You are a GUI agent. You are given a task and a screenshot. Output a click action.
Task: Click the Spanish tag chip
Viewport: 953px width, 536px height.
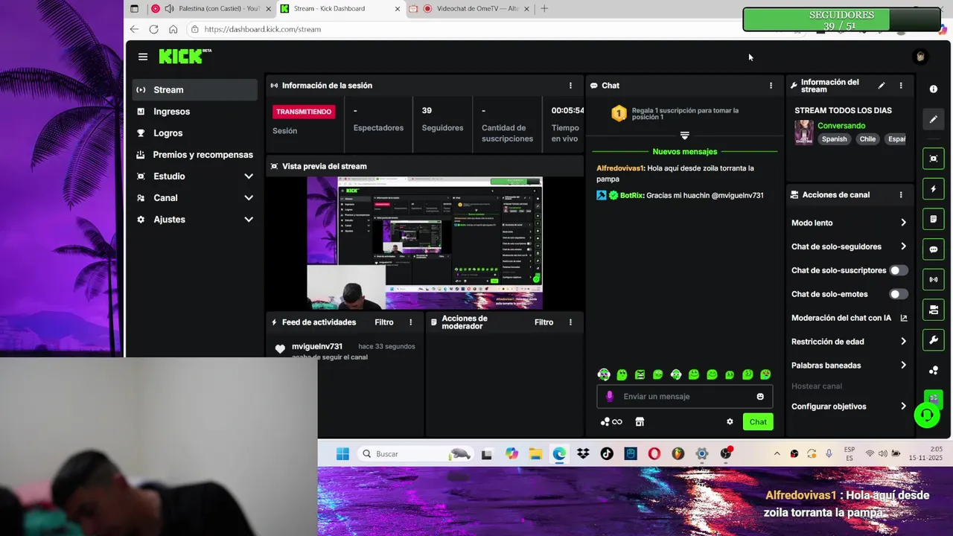click(834, 139)
